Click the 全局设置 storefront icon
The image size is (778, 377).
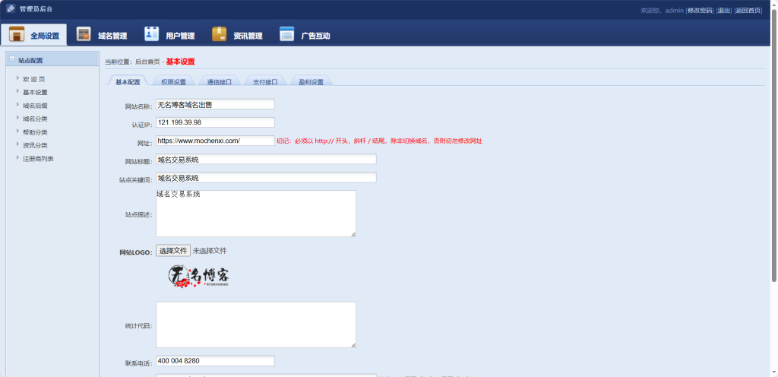coord(17,35)
